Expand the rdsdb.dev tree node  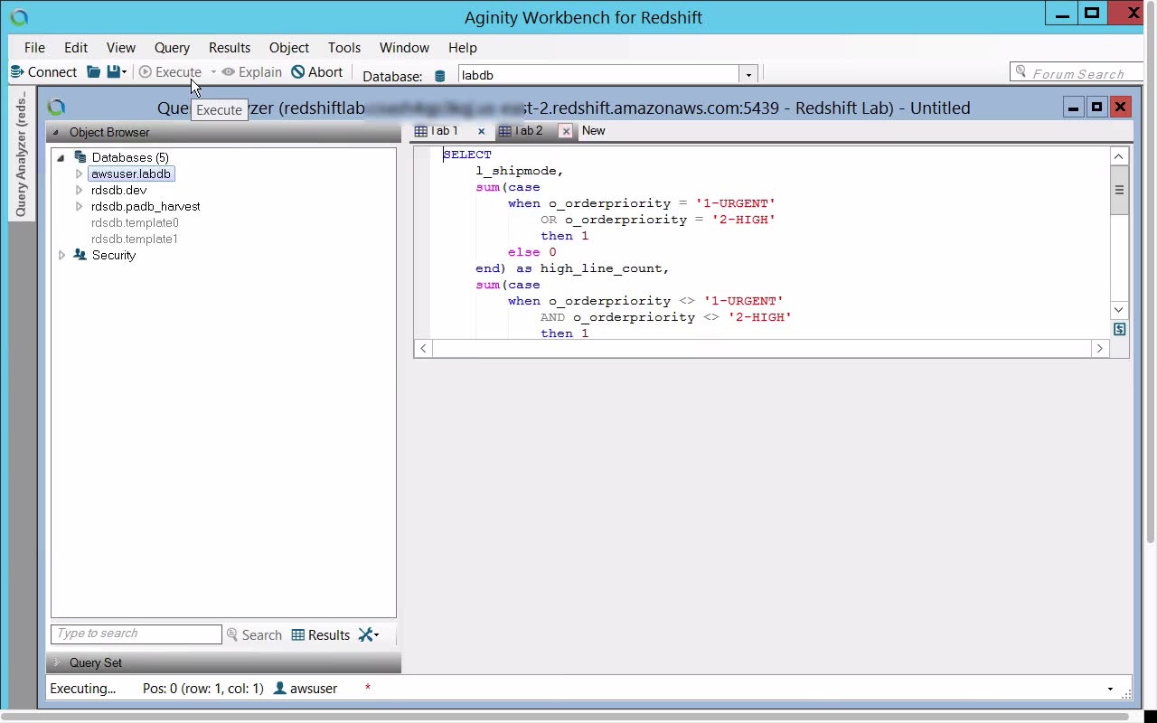pos(80,190)
